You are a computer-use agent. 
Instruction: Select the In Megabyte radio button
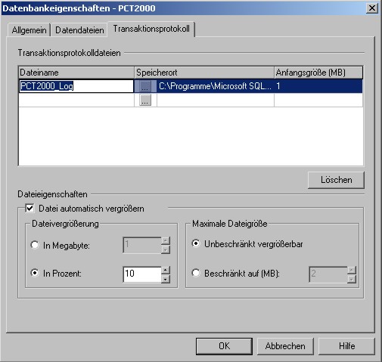[35, 245]
